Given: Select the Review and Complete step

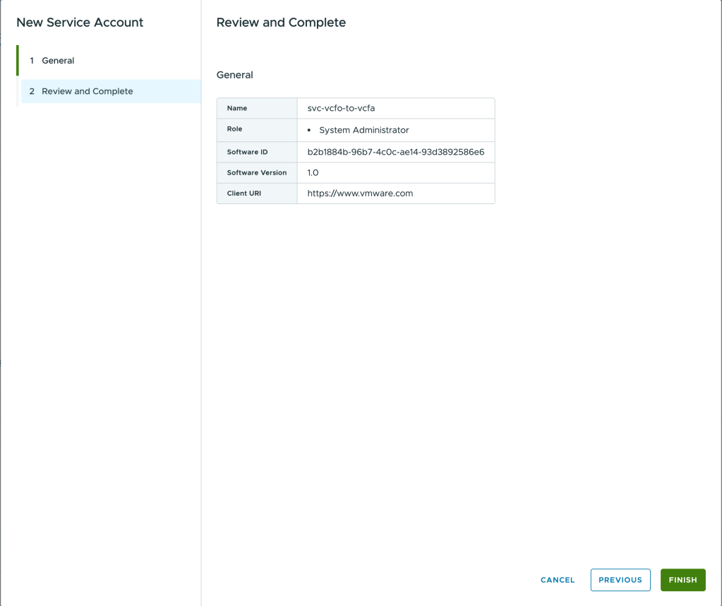Looking at the screenshot, I should pyautogui.click(x=87, y=91).
